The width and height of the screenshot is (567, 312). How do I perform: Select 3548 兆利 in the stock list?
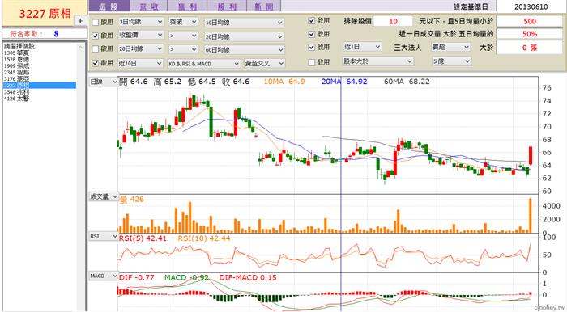click(40, 92)
